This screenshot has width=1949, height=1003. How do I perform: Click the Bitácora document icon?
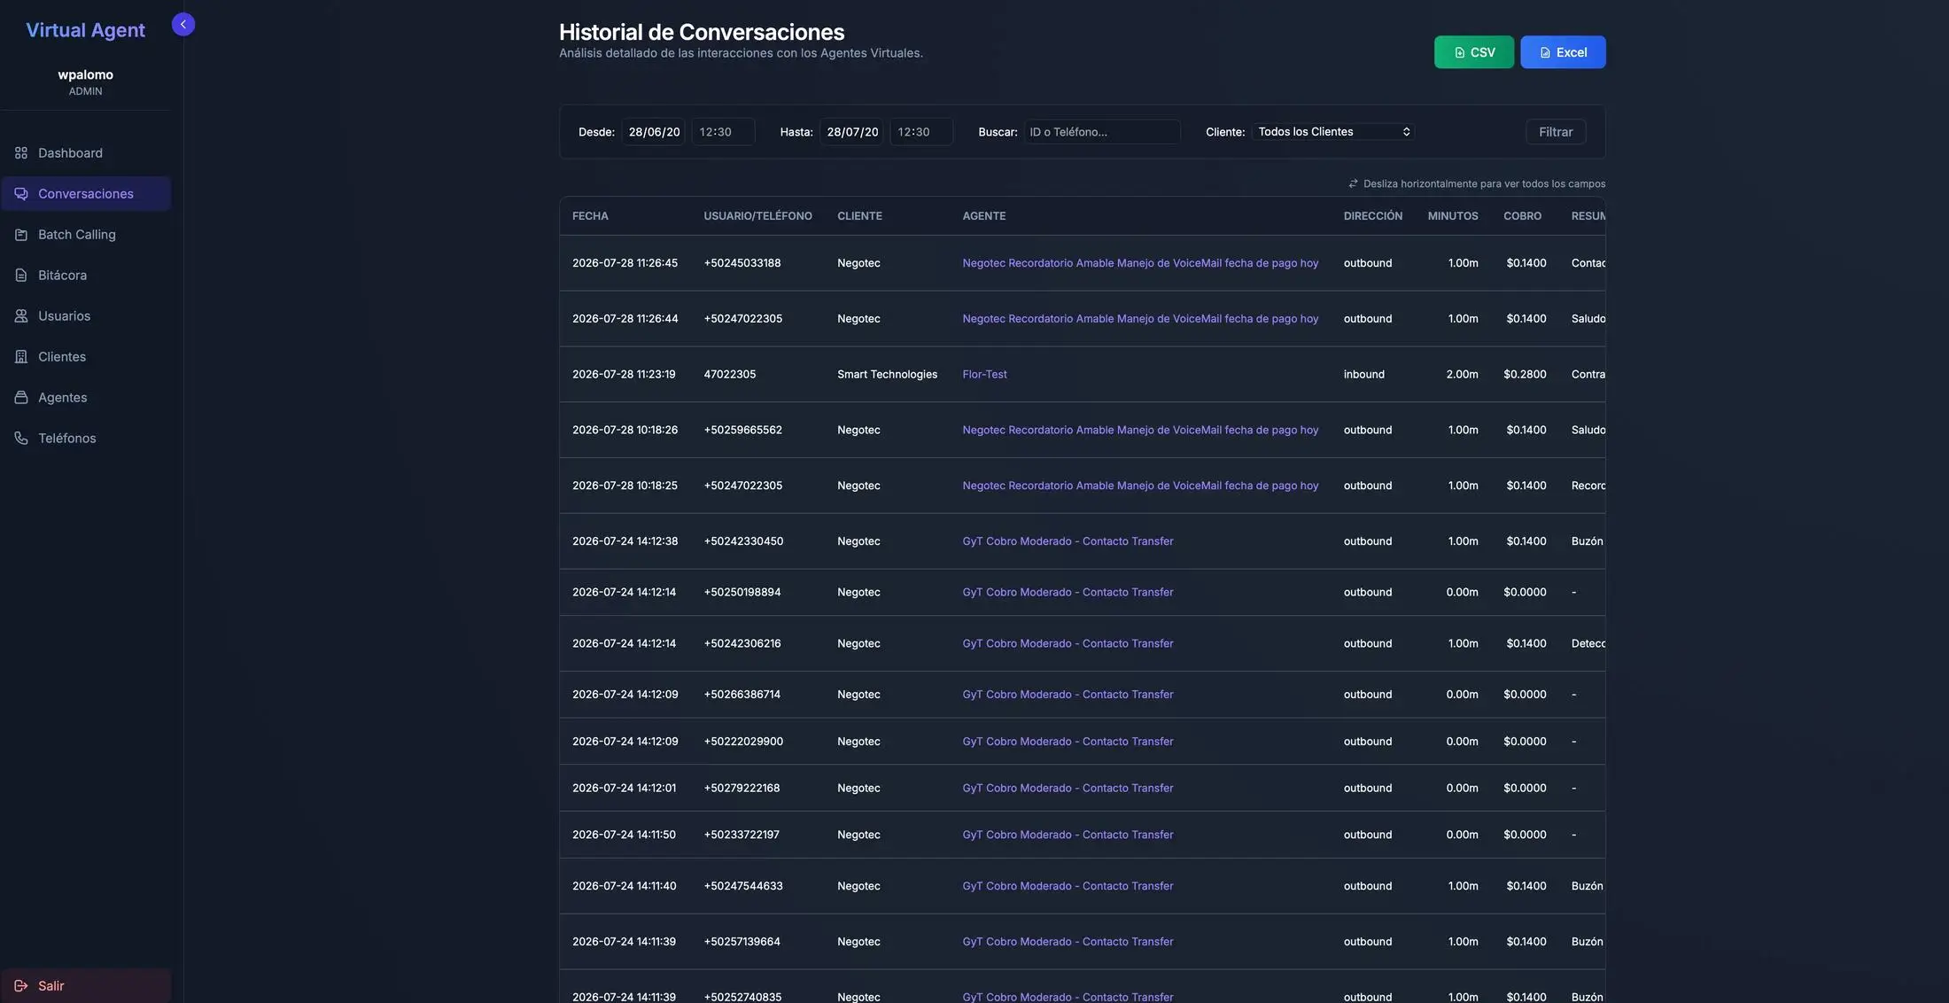pyautogui.click(x=21, y=276)
